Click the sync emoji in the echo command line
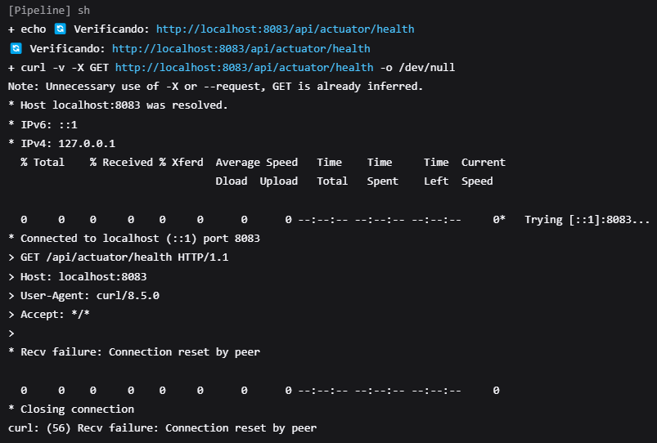This screenshot has width=657, height=443. point(60,29)
